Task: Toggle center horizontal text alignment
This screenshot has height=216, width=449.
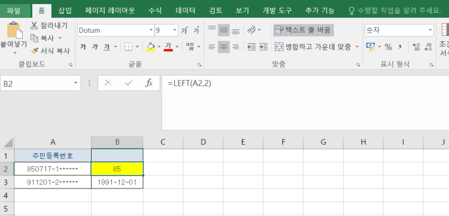Action: pos(224,47)
